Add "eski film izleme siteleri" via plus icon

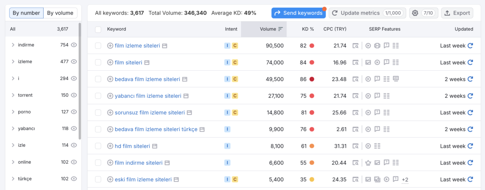(110, 180)
